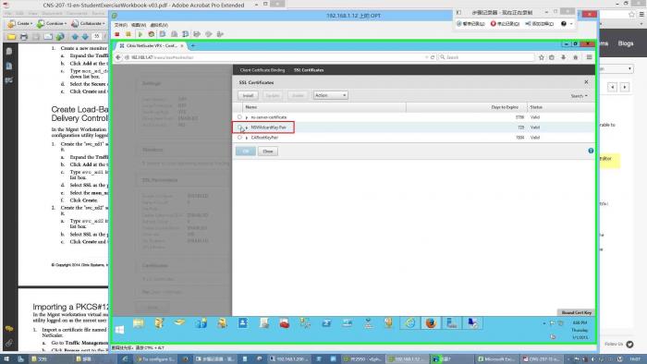Screen dimensions: 647x364
Task: Open the Blogs link in background browser
Action: tap(626, 43)
